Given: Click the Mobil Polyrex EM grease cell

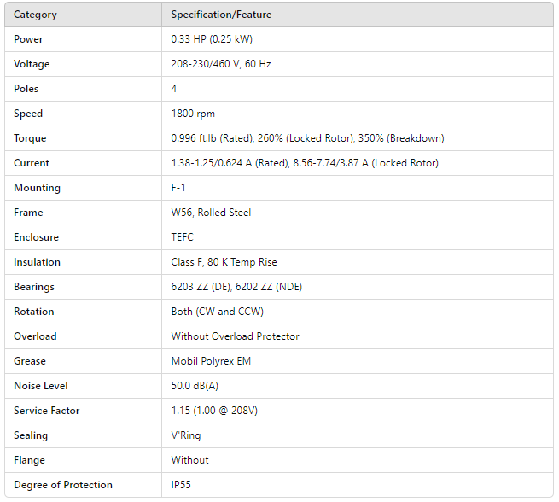Looking at the screenshot, I should [x=211, y=361].
